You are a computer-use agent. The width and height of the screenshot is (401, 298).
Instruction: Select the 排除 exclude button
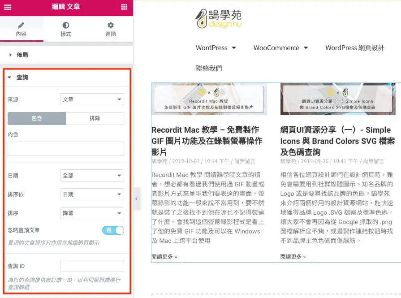pyautogui.click(x=95, y=118)
